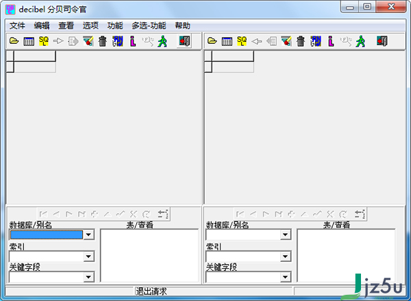Screen dimensions: 411x301
Task: Go to first record in left navigator
Action: point(44,214)
